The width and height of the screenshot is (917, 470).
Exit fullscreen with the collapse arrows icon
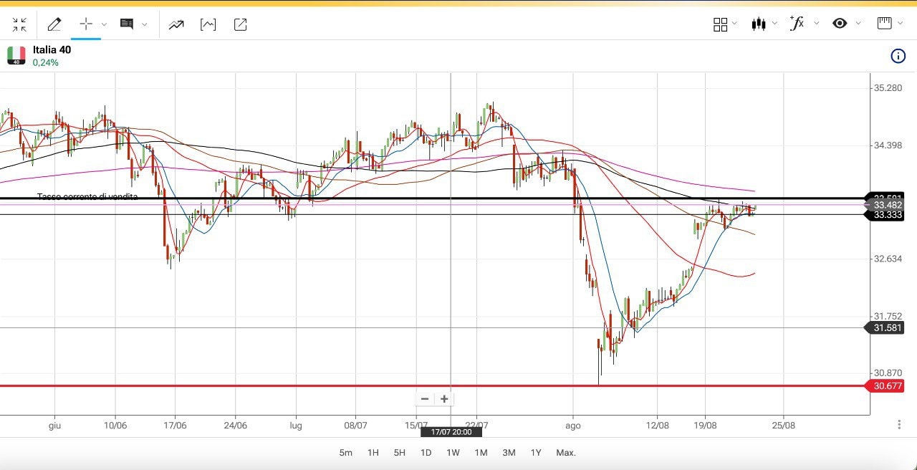[x=19, y=25]
